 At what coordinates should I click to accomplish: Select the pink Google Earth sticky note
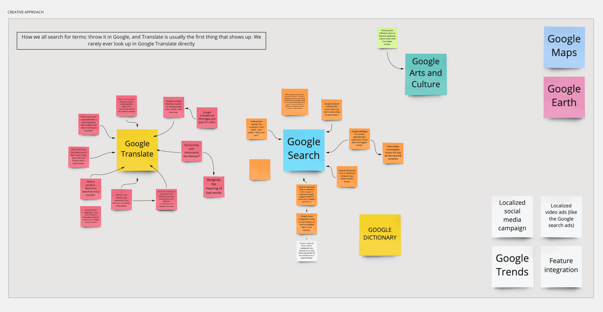pyautogui.click(x=564, y=97)
